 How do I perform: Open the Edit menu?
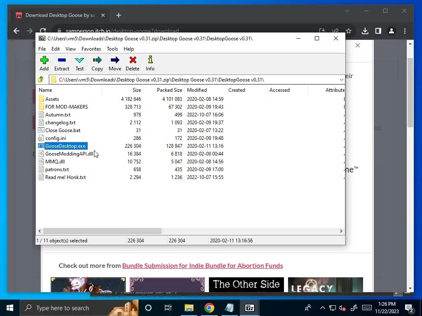(56, 49)
